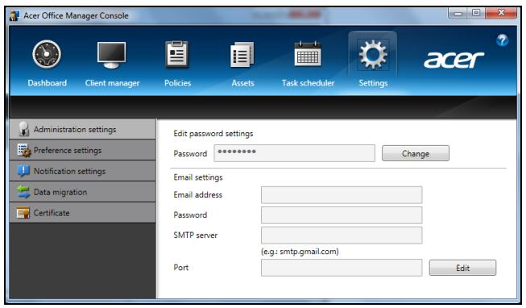Viewport: 526px width, 308px height.
Task: Switch to the Task scheduler label
Action: (308, 83)
